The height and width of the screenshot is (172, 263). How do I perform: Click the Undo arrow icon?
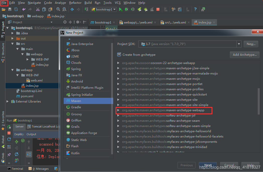pyautogui.click(x=24, y=9)
